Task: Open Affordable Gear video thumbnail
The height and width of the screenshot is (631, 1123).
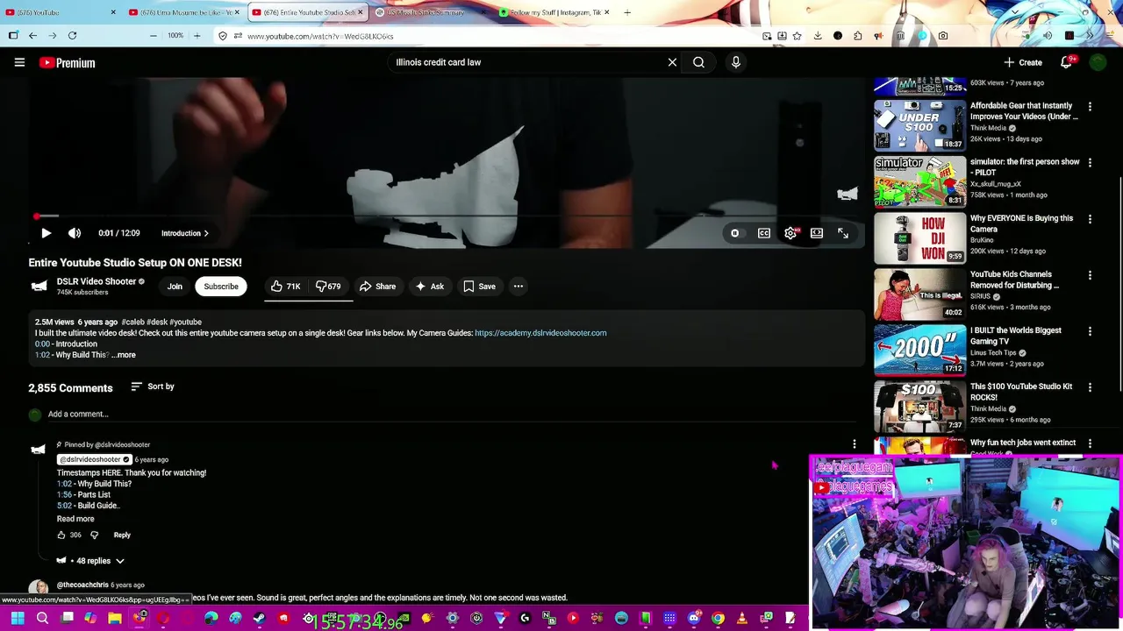Action: (x=919, y=125)
